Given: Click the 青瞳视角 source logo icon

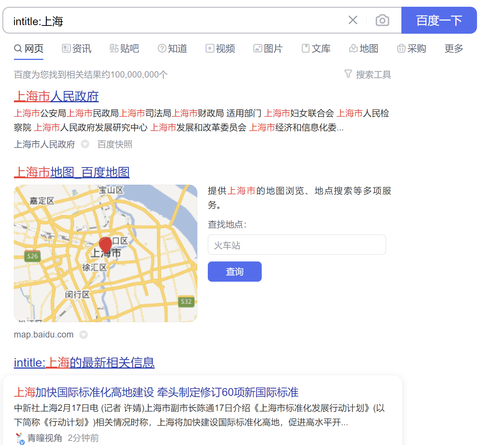Looking at the screenshot, I should pyautogui.click(x=20, y=438).
